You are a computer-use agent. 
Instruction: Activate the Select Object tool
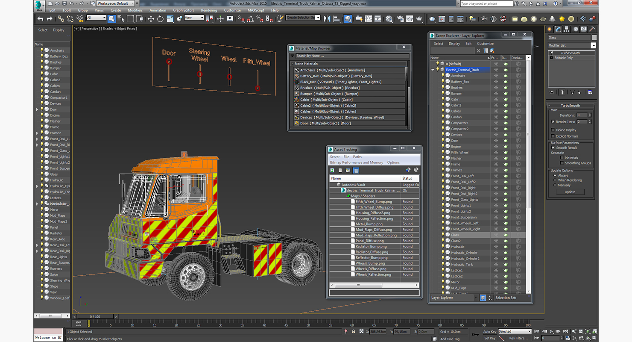tap(111, 19)
